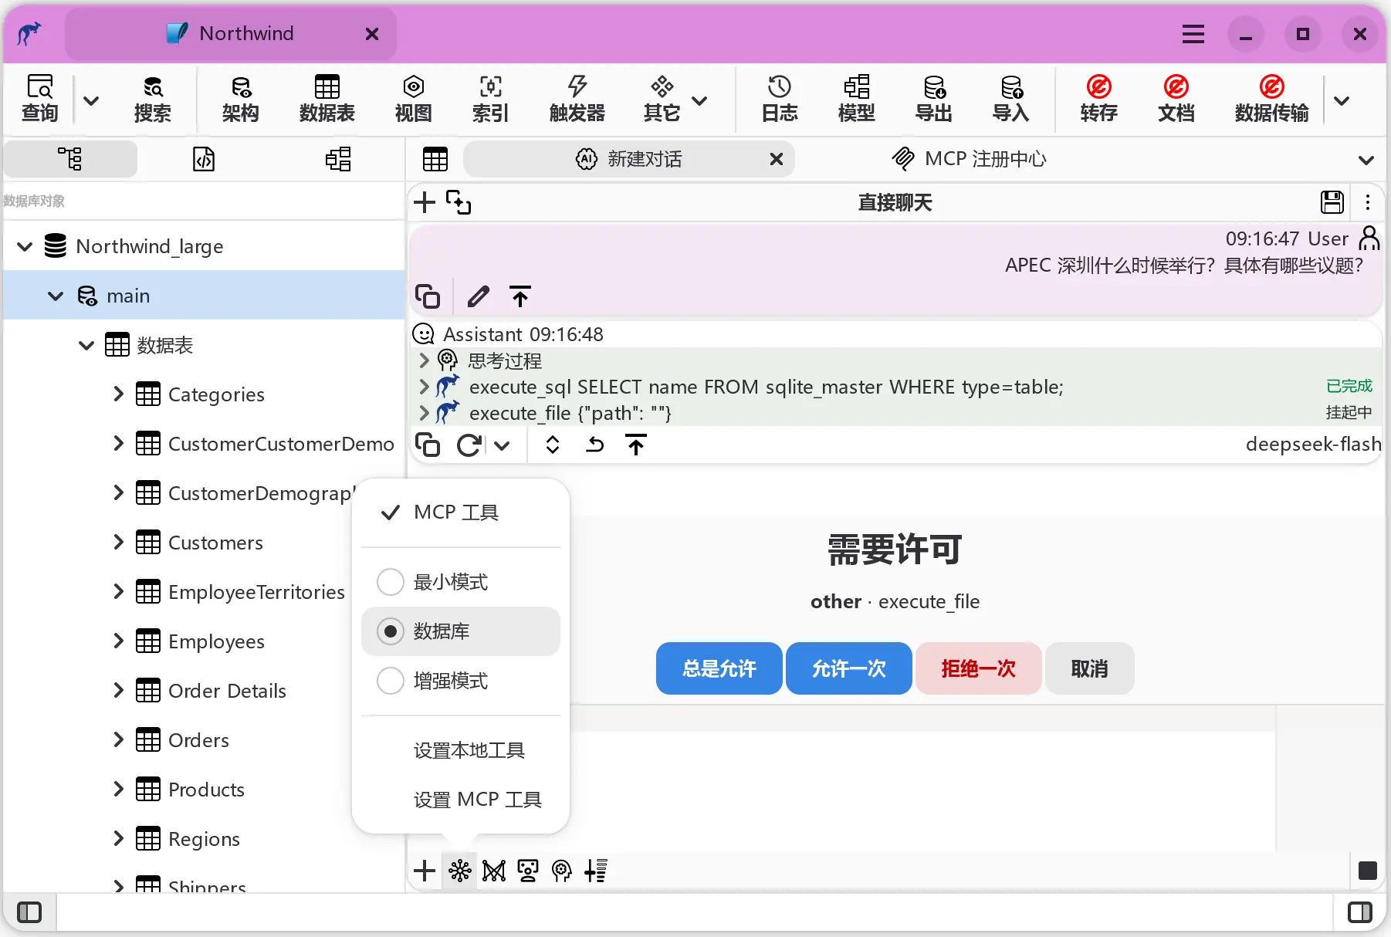Click the 总是允许 button

click(719, 668)
